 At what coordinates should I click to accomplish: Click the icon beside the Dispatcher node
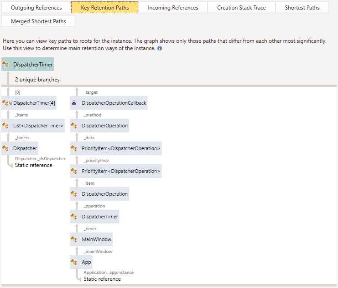tap(5, 148)
